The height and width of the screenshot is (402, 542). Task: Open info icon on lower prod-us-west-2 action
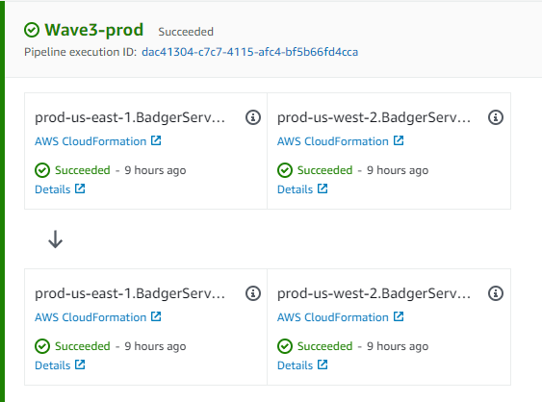click(x=496, y=293)
